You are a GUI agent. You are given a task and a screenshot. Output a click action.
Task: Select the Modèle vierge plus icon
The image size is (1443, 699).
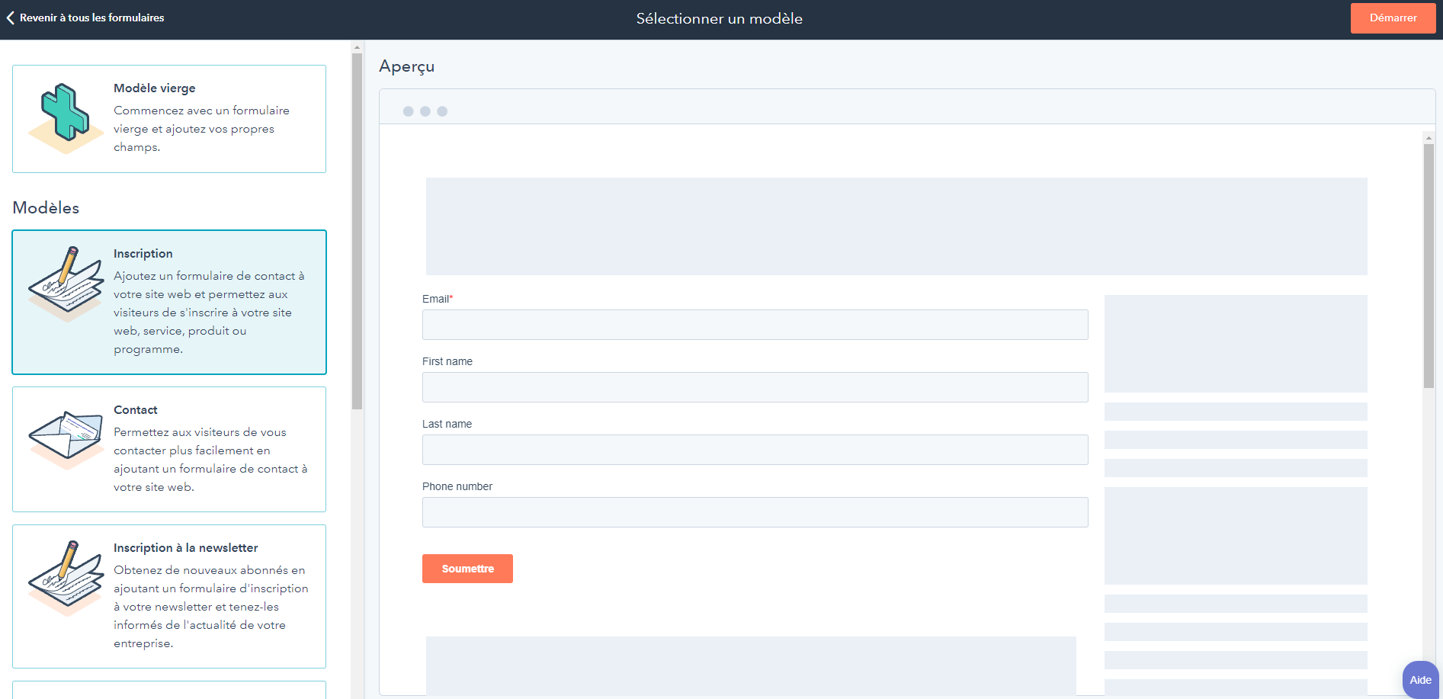[x=66, y=118]
